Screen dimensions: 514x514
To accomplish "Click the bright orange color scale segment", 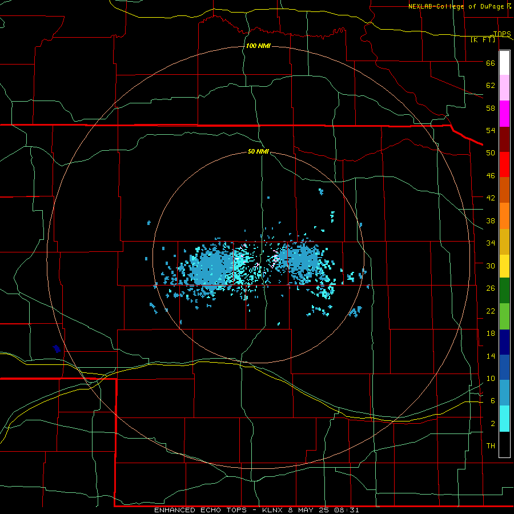I will [x=504, y=215].
